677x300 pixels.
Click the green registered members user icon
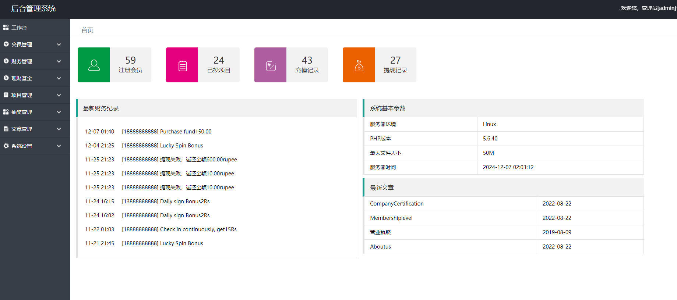coord(94,65)
